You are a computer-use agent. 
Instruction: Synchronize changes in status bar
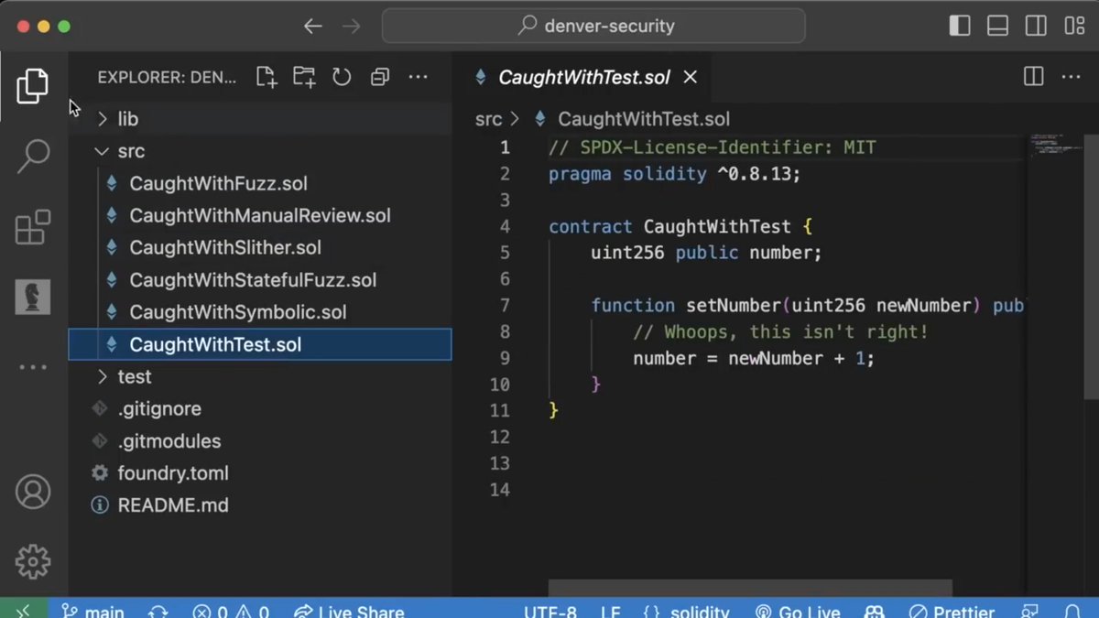[x=158, y=611]
